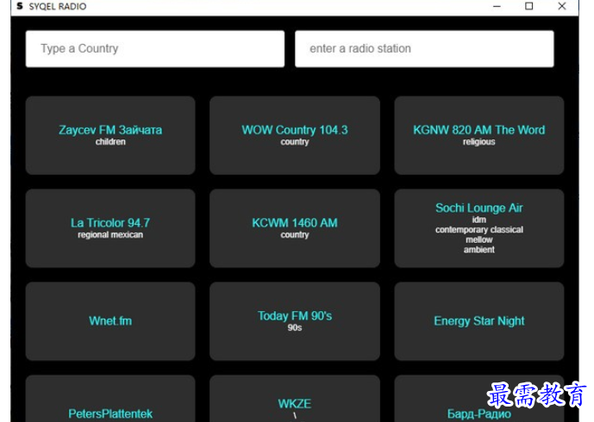Play the WOW Country 104.3 station
Viewport: 594px width, 422px height.
295,135
